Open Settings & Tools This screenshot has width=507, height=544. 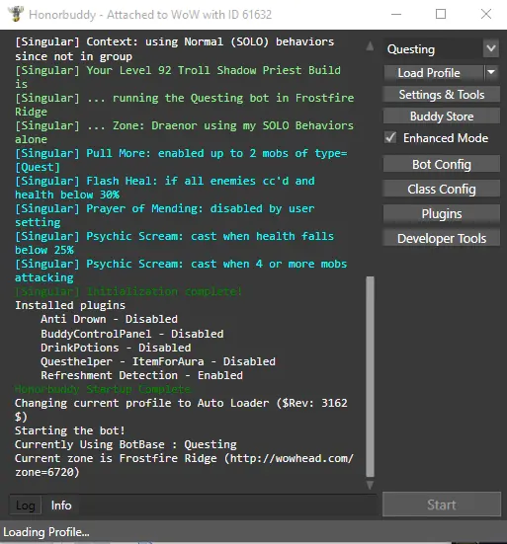pyautogui.click(x=442, y=95)
